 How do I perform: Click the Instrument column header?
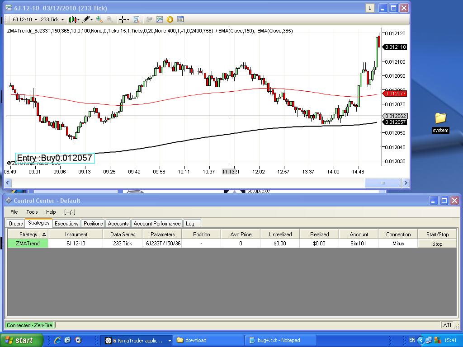[x=76, y=234]
